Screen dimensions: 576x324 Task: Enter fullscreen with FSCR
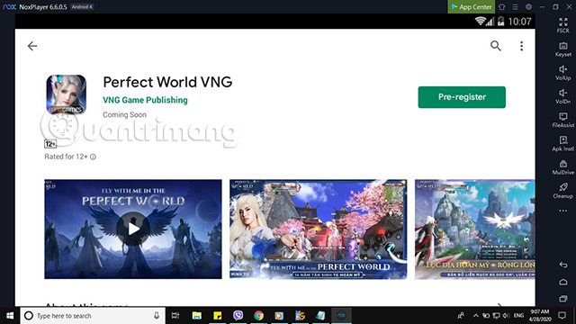click(x=562, y=25)
